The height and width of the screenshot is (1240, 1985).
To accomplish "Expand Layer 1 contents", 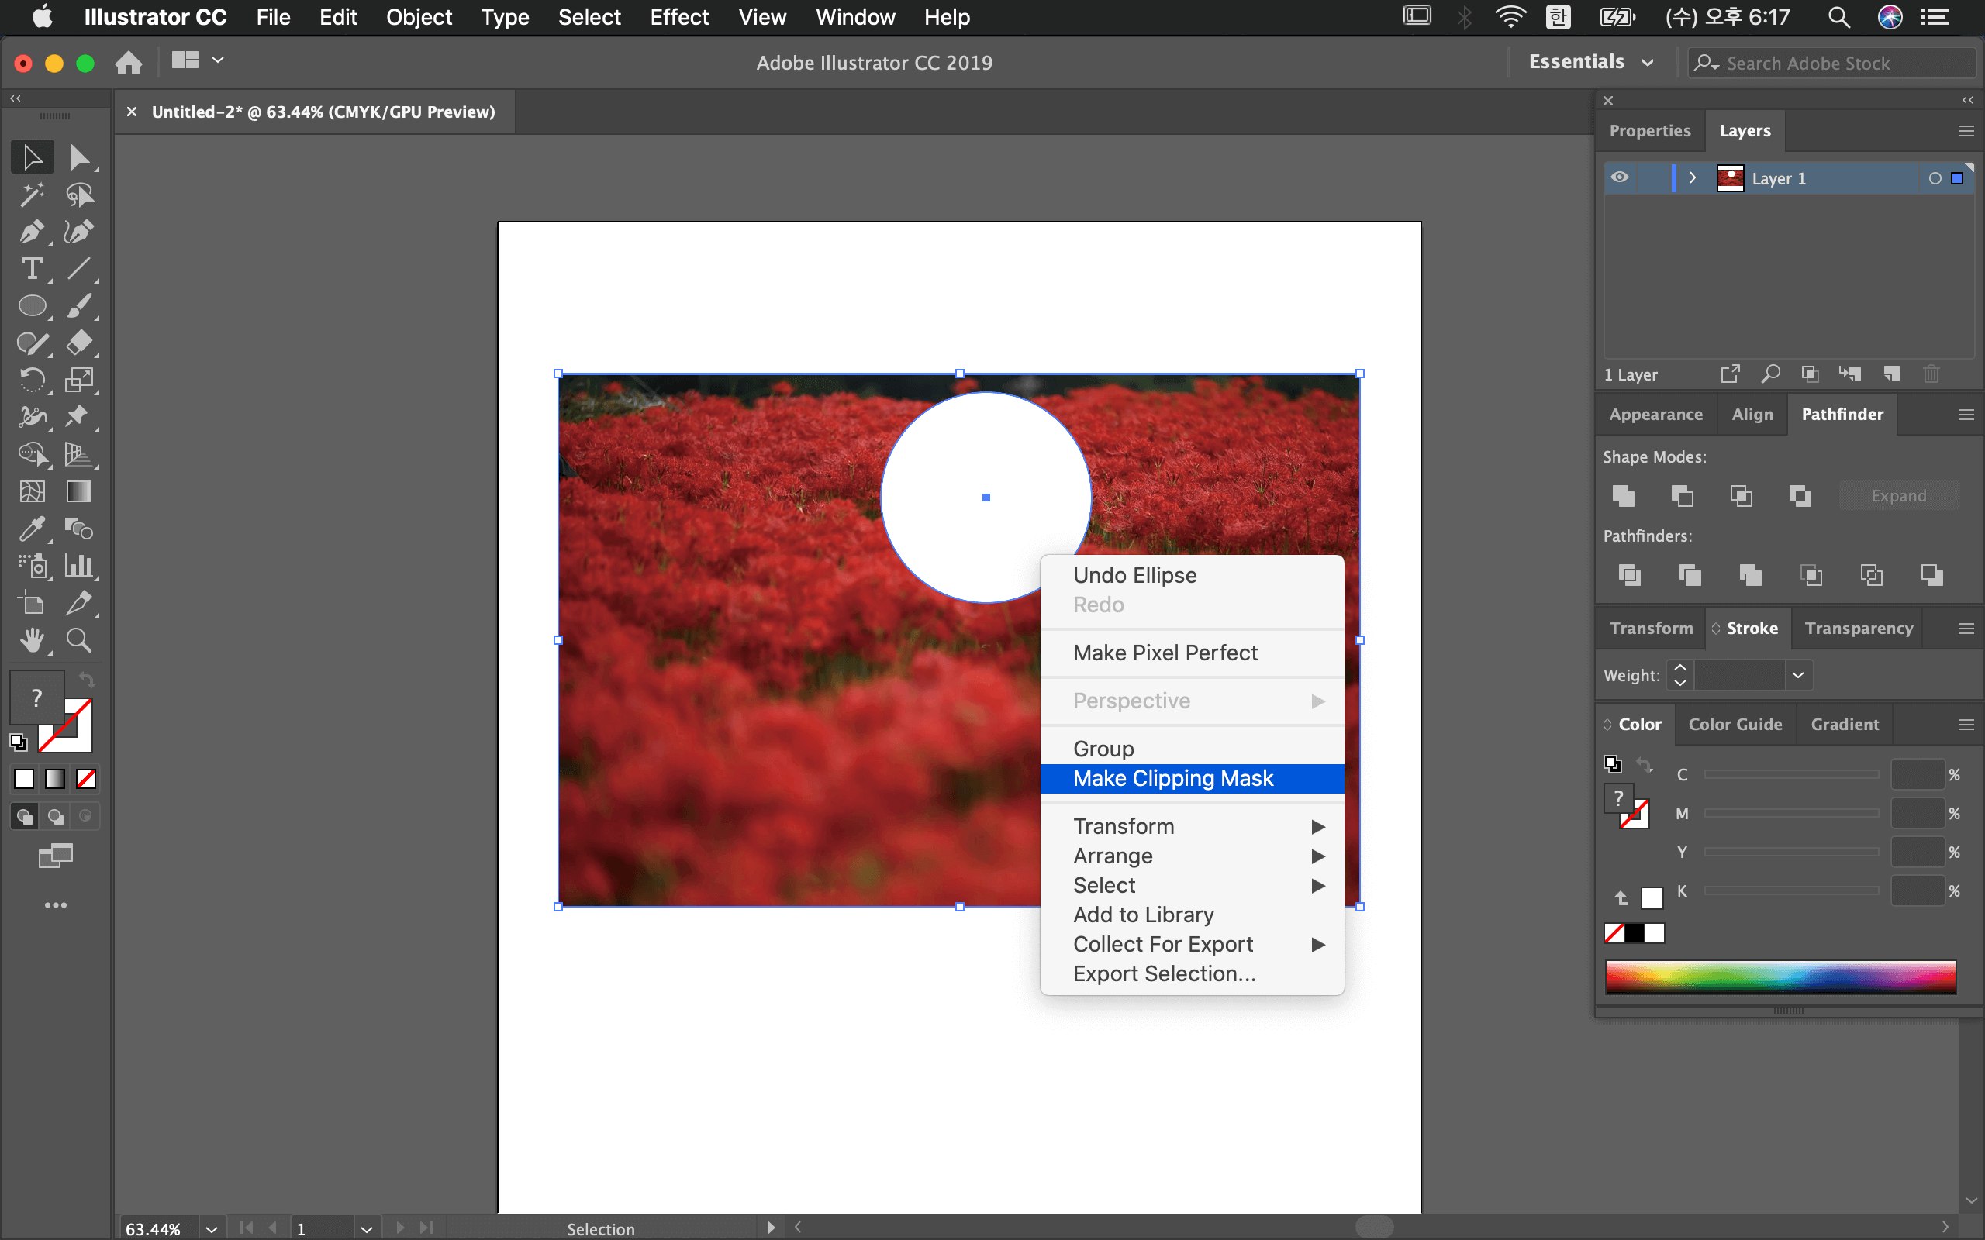I will 1692,178.
